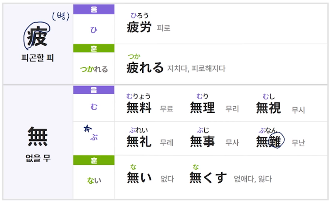Click the handwritten (병) annotation
The image size is (330, 202).
pyautogui.click(x=61, y=16)
